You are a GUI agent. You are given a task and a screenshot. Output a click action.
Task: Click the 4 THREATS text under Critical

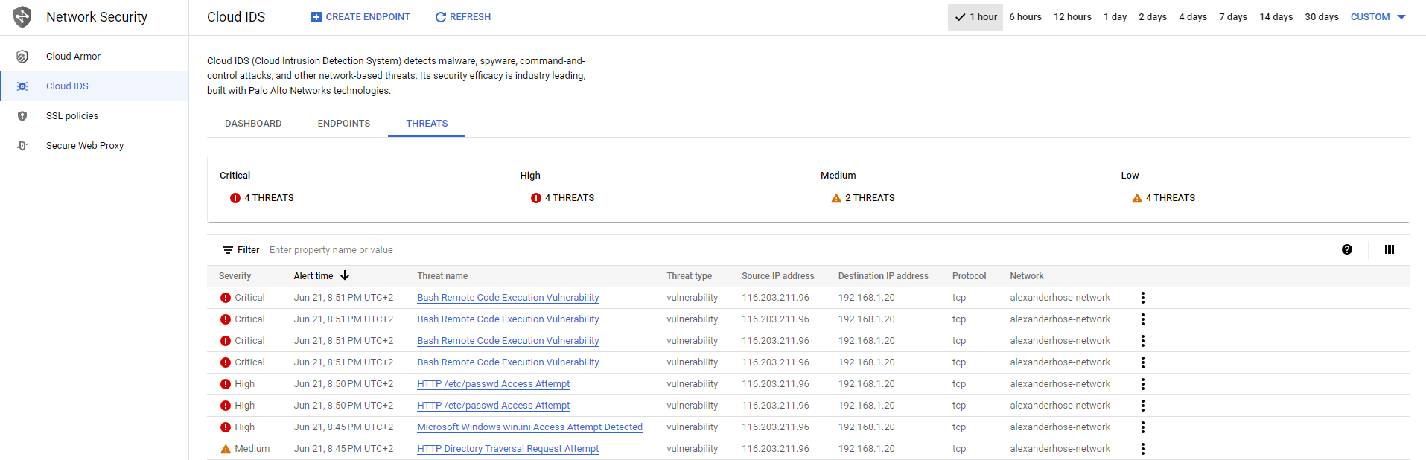pos(269,198)
